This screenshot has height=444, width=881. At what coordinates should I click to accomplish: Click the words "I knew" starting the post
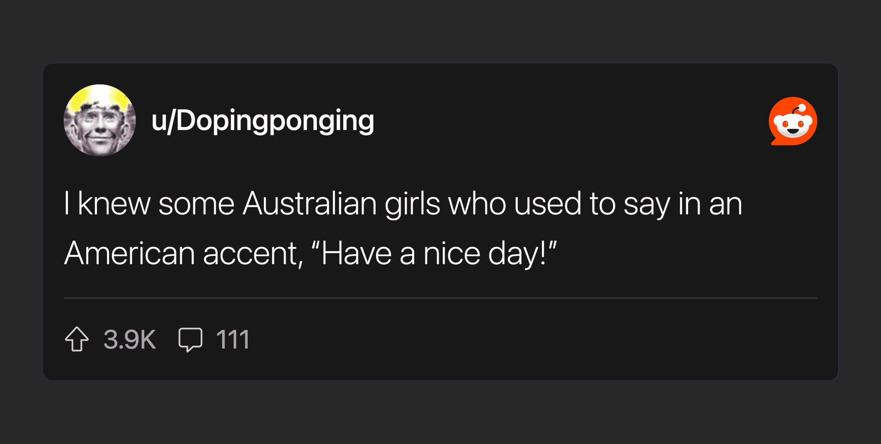[x=107, y=204]
